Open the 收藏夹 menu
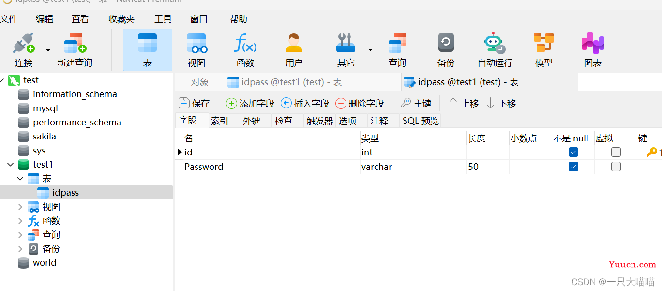Screen dimensions: 662x291 121,19
